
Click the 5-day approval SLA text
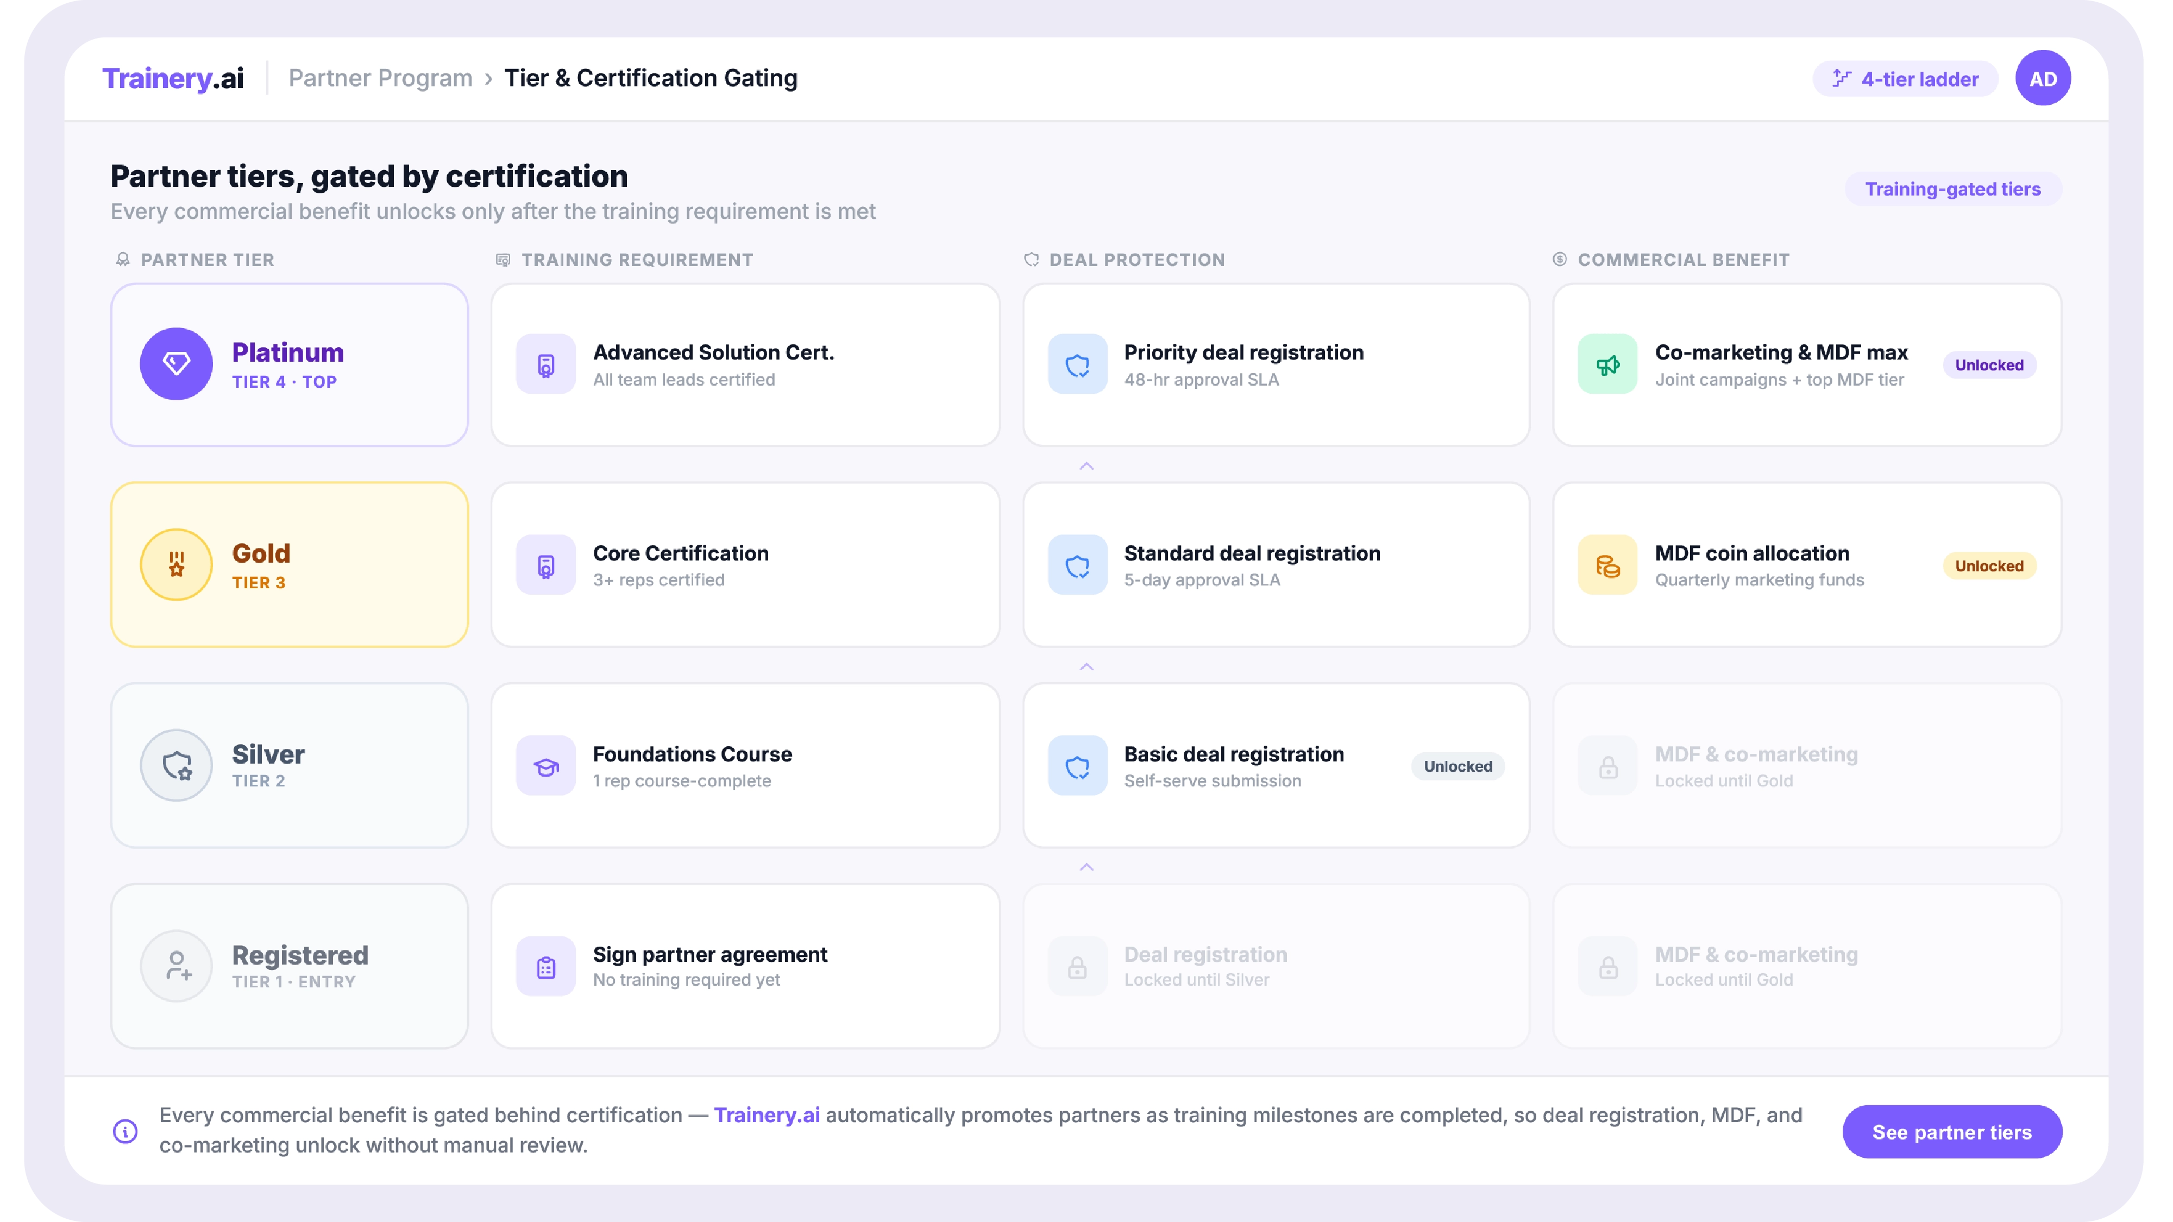(x=1202, y=580)
